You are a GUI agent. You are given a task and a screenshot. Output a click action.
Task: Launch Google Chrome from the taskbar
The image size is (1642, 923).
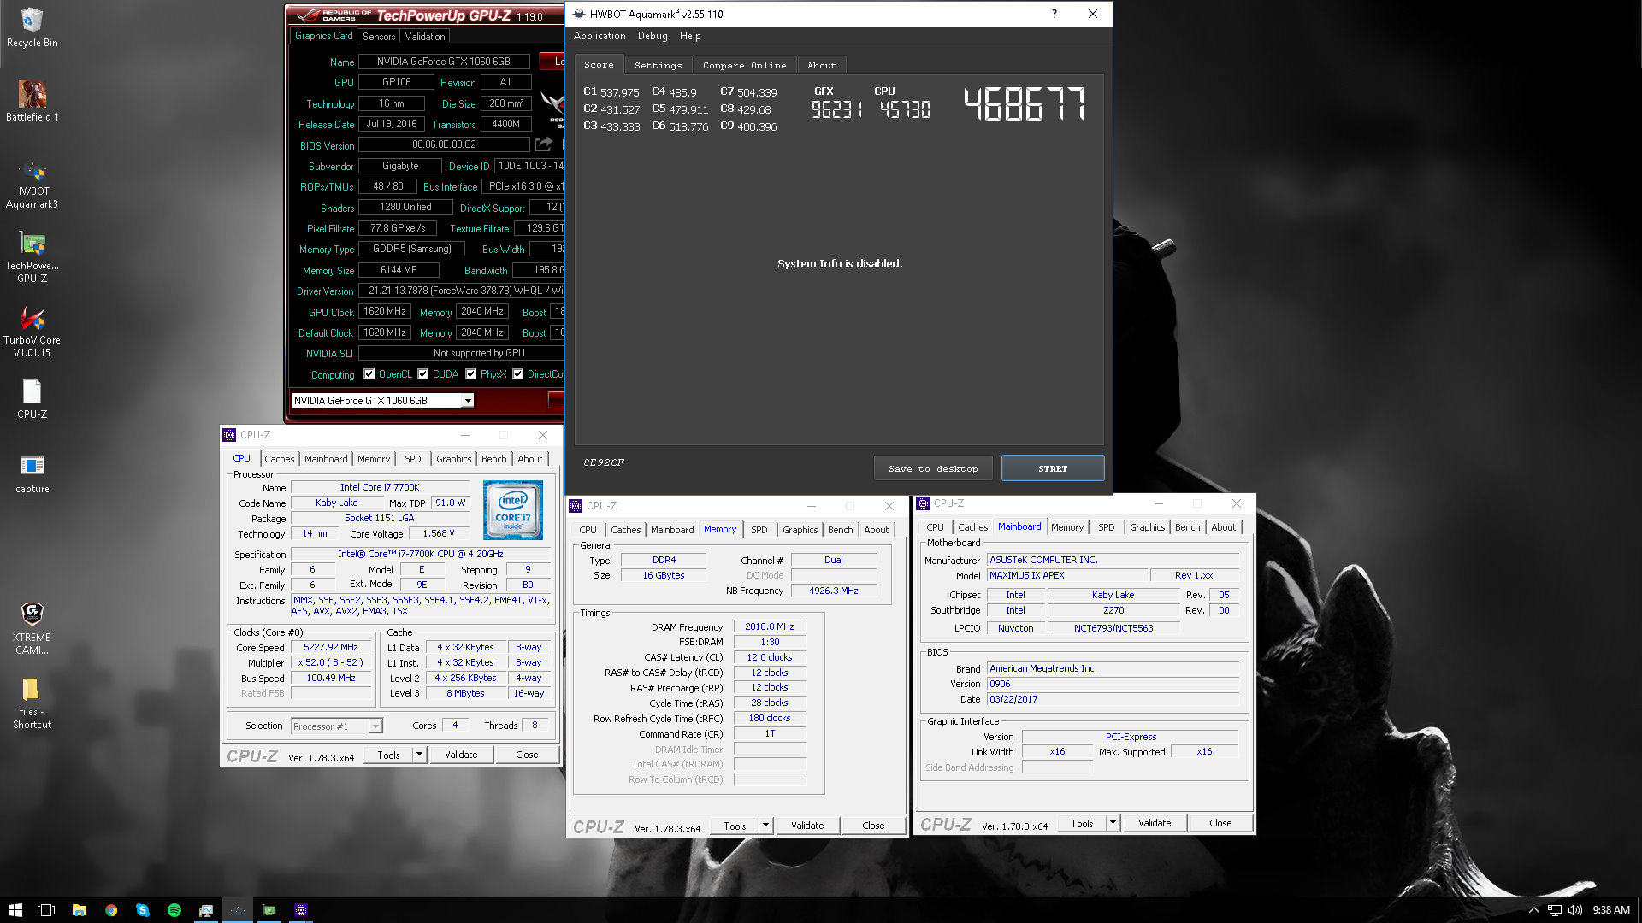click(111, 910)
